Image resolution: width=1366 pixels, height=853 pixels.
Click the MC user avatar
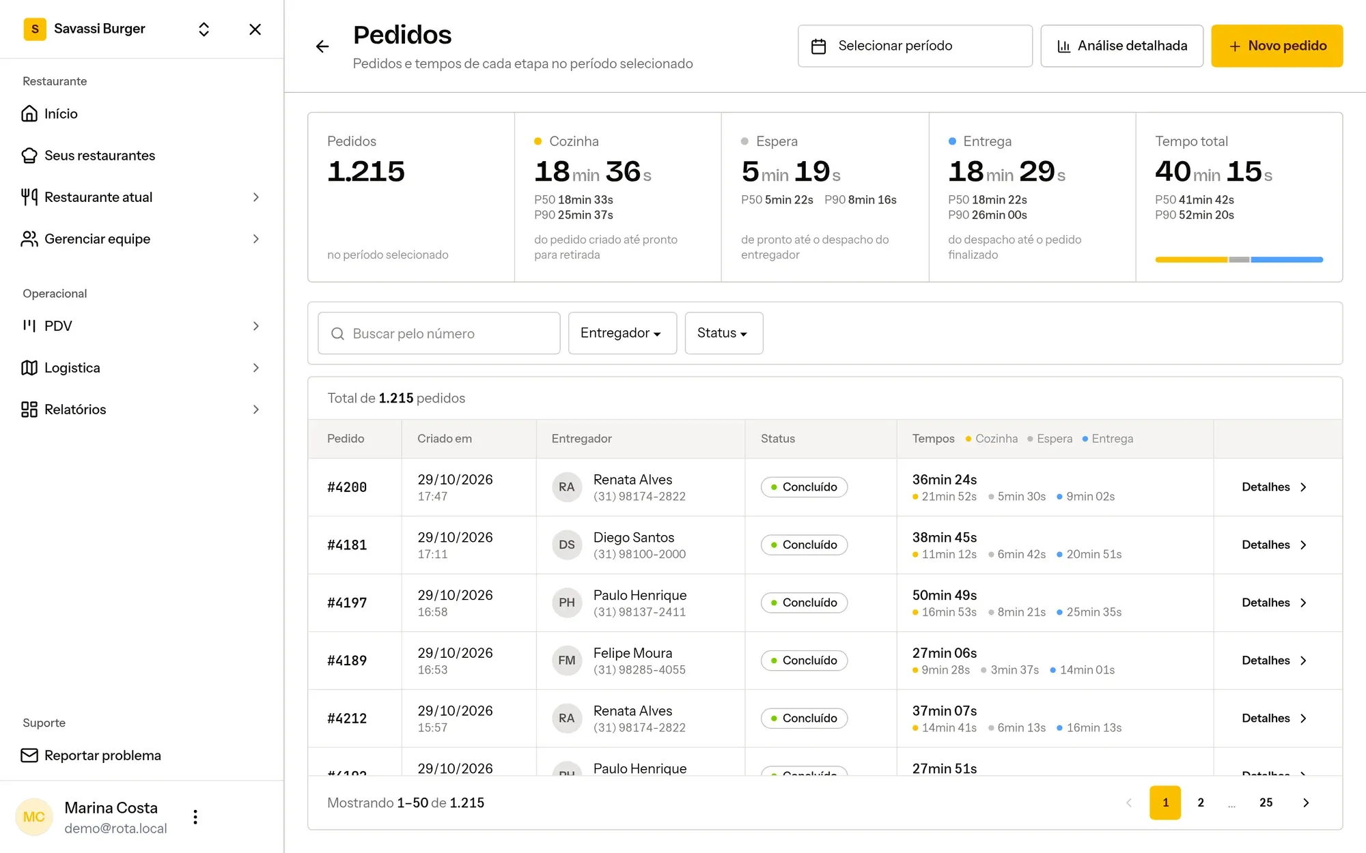tap(34, 817)
